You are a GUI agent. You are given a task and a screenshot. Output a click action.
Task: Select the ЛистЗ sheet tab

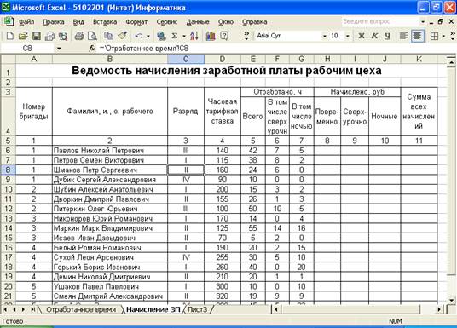(x=197, y=309)
